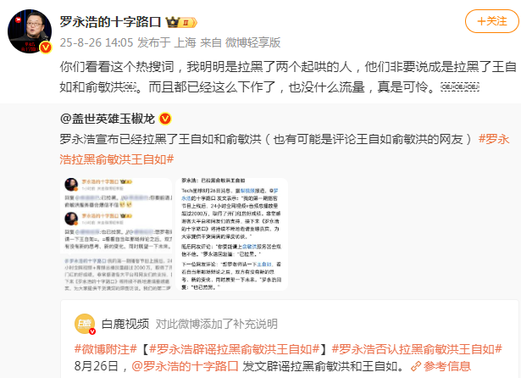Open hashtag #罗永浩否认拉黑俞敏洪王自如#
The width and height of the screenshot is (521, 378).
coord(417,349)
